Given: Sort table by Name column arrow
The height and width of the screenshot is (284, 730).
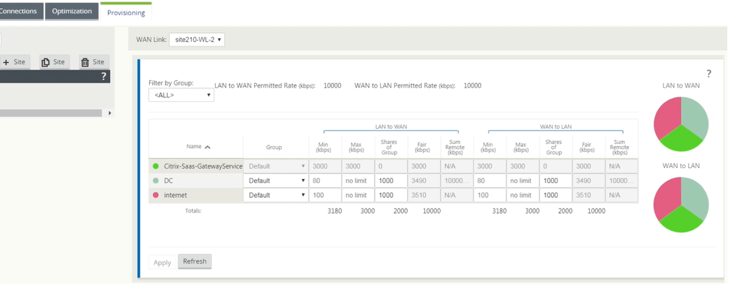Looking at the screenshot, I should [x=208, y=147].
